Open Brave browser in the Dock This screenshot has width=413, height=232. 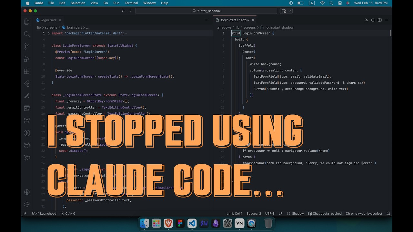click(x=168, y=223)
